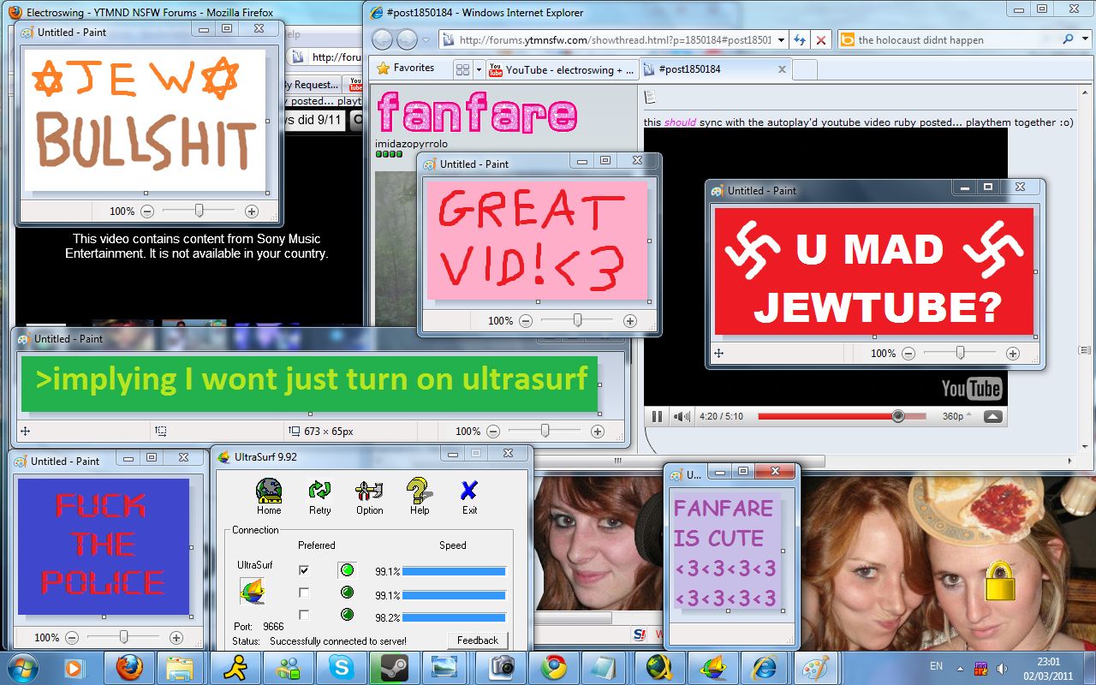Click the pink 'fanfare' username heading
The width and height of the screenshot is (1096, 685).
[476, 113]
